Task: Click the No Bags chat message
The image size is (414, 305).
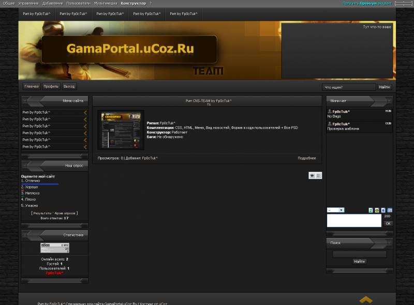Action: [334, 116]
